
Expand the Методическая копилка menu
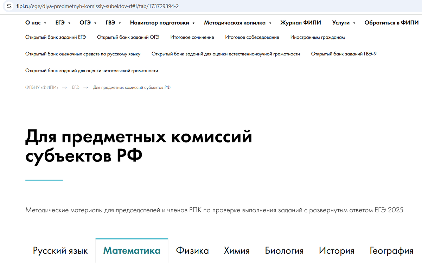pyautogui.click(x=235, y=22)
